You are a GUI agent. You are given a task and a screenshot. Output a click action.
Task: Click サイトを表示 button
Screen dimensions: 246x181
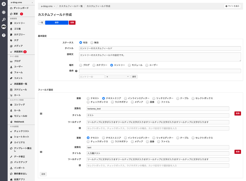pos(232,6)
